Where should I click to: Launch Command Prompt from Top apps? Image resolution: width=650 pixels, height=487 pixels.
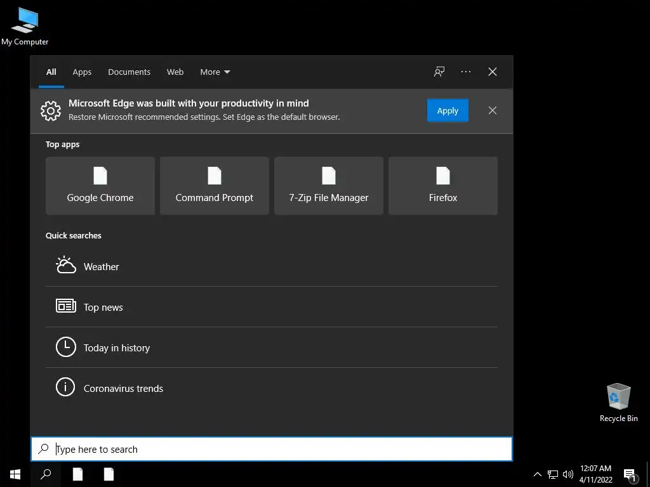coord(215,186)
